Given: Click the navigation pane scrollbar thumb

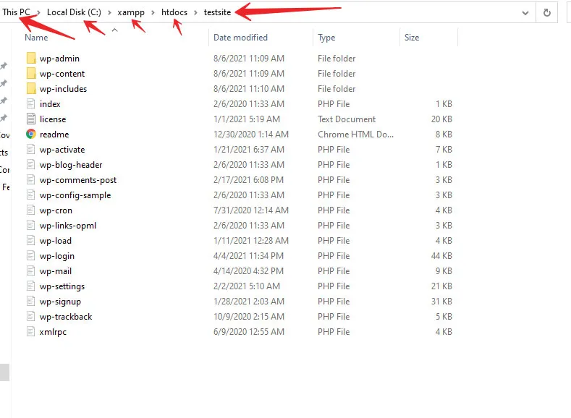Looking at the screenshot, I should [x=4, y=372].
